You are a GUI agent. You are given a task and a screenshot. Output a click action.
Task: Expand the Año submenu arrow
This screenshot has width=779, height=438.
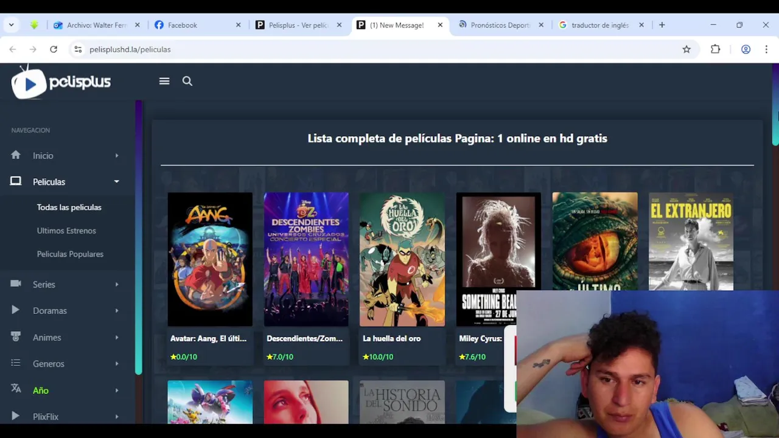click(x=117, y=391)
